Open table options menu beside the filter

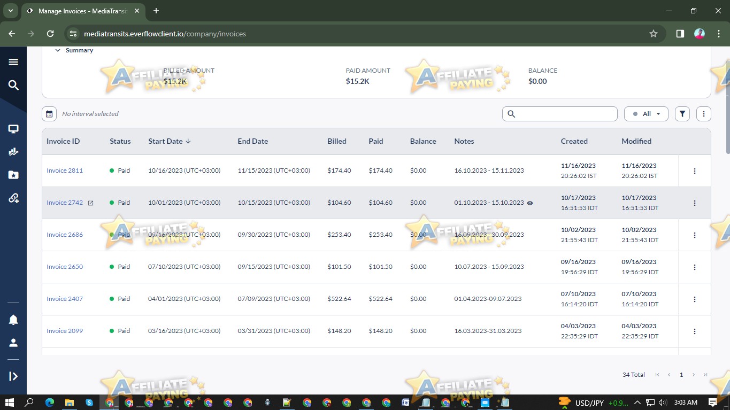pyautogui.click(x=704, y=113)
